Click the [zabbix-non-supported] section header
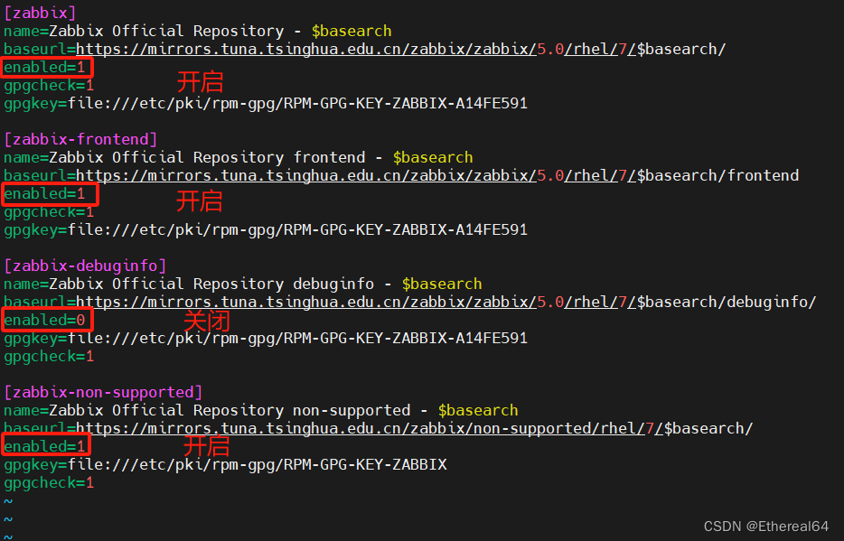Viewport: 844px width, 541px height. [x=103, y=392]
